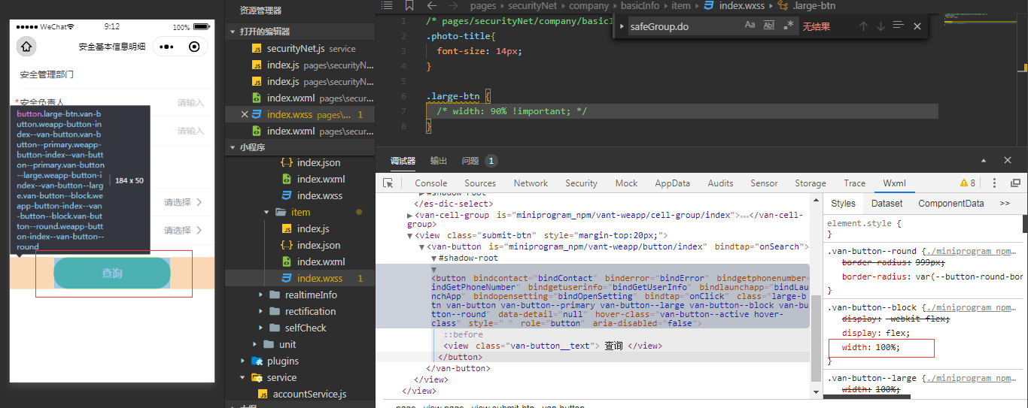Activate the element inspect picker icon

tap(388, 183)
